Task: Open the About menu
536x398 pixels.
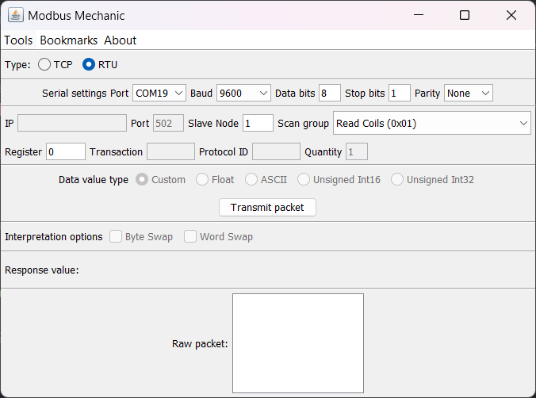Action: pos(120,40)
